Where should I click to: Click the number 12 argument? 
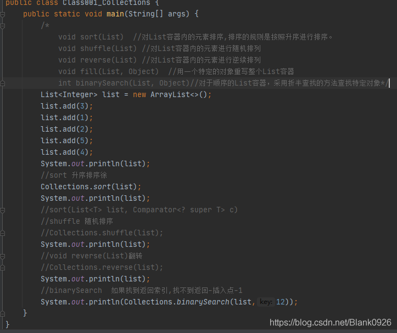(x=280, y=302)
